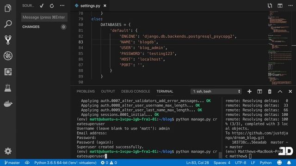The width and height of the screenshot is (296, 166).
Task: Open the Search view
Action: point(8,24)
